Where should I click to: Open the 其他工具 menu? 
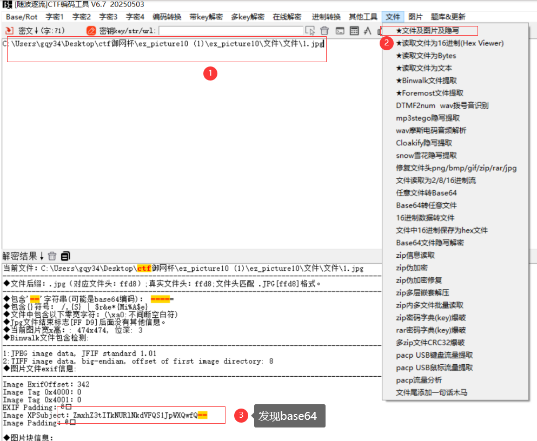363,17
